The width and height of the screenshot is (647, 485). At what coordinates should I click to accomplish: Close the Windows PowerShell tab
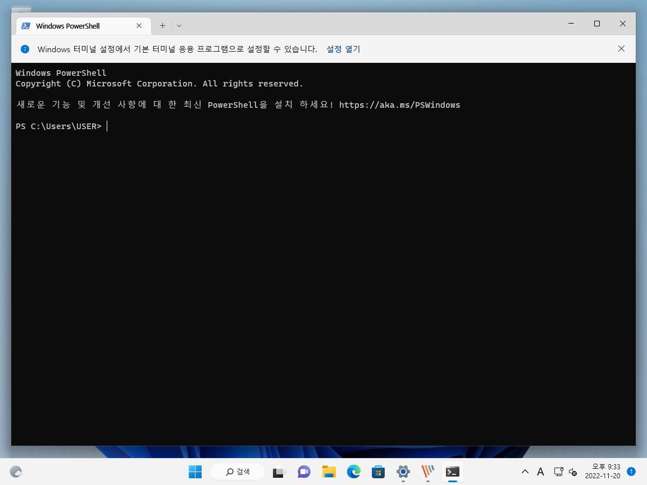pyautogui.click(x=139, y=26)
